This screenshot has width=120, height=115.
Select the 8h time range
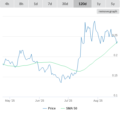(21, 4)
